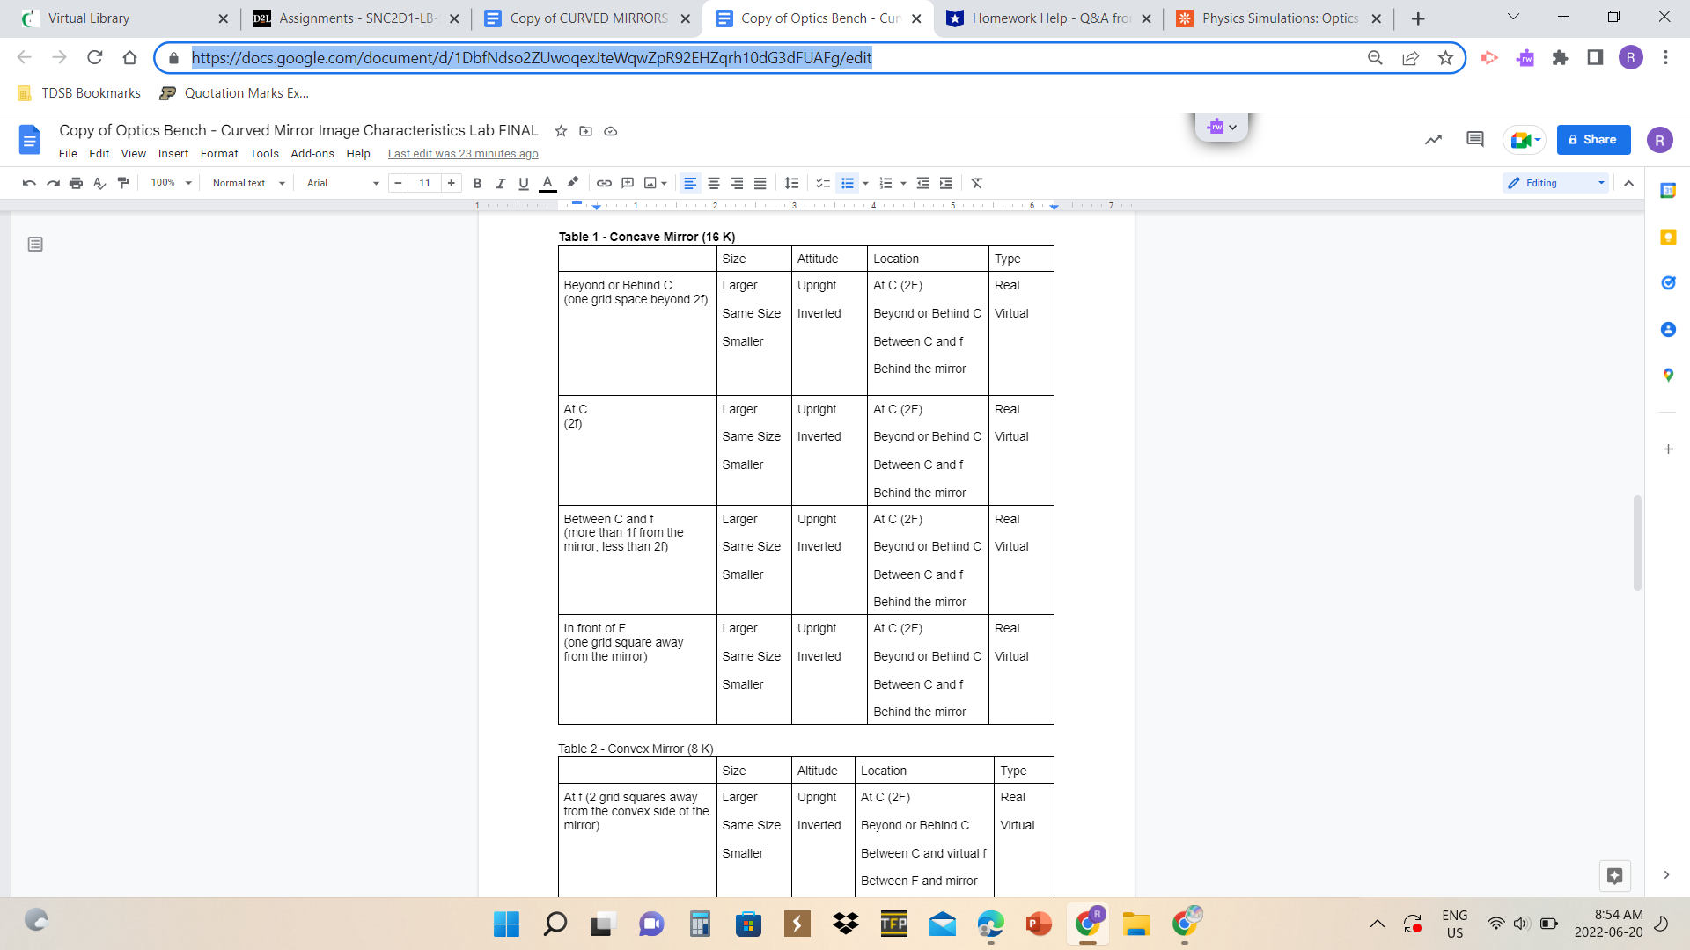Screen dimensions: 1690x950
Task: Add a comment using the comment icon
Action: point(628,183)
